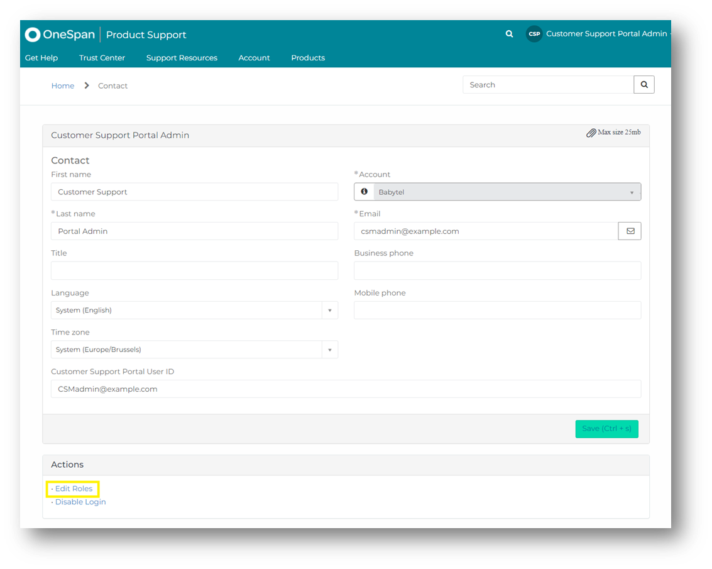Screen dimensions: 712x569
Task: Open header search magnifier icon
Action: (x=510, y=33)
